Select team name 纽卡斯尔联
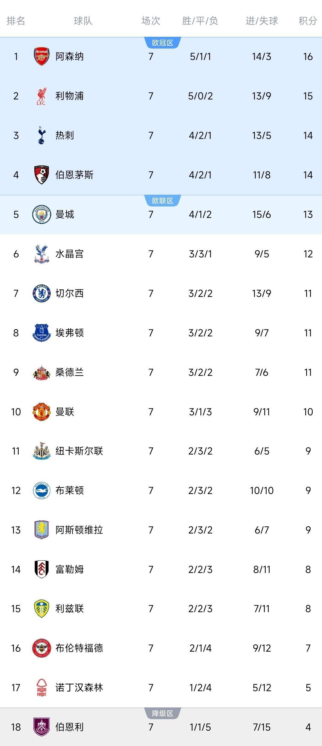This screenshot has height=746, width=322. [x=79, y=451]
